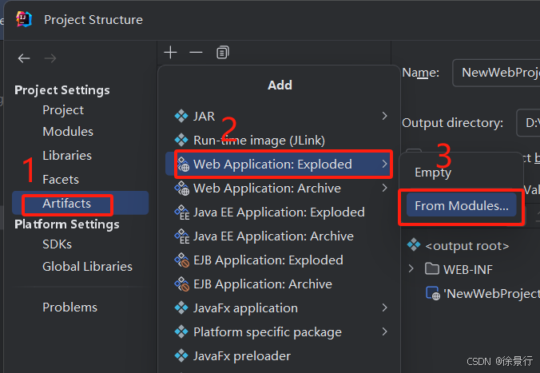Go back with the left arrow
Image resolution: width=540 pixels, height=373 pixels.
coord(24,58)
